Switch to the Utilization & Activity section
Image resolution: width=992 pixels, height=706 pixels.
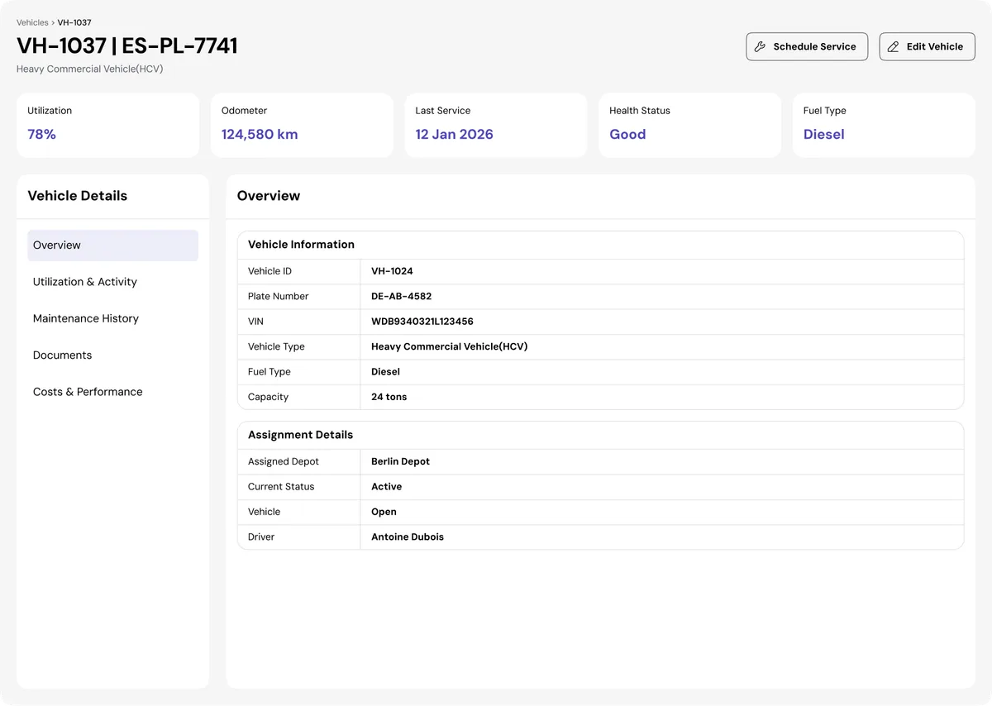click(x=85, y=282)
